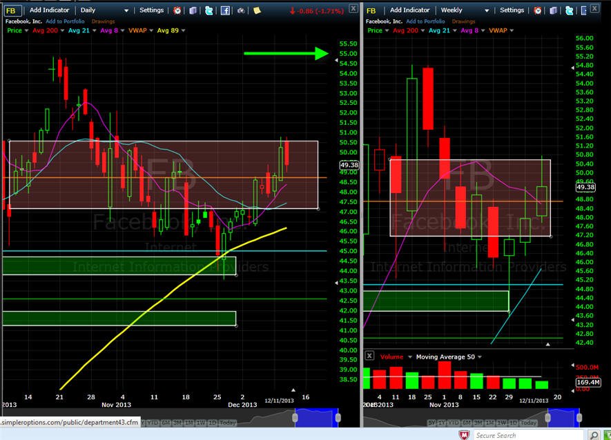Open the Moving Average 50 dropdown
This screenshot has width=611, height=440.
tap(480, 357)
